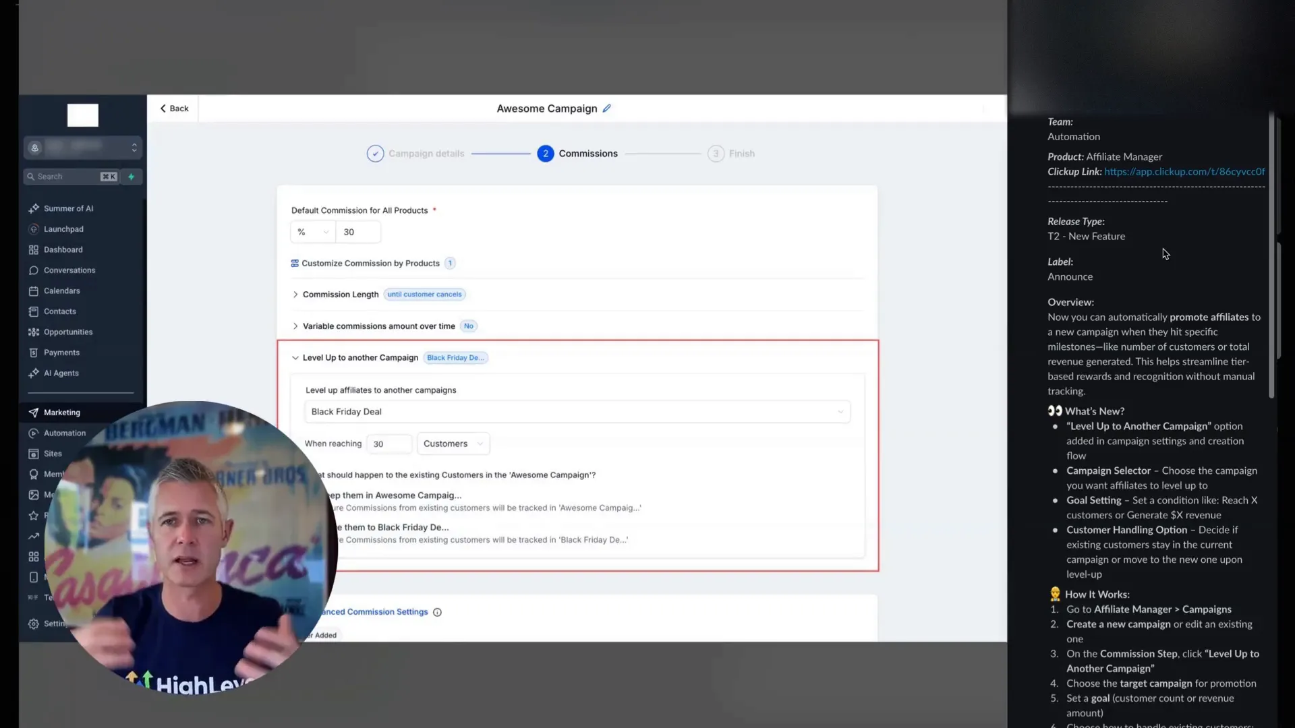Screen dimensions: 1295x728
Task: Click the white logo at the sidebar top
Action: pos(83,115)
